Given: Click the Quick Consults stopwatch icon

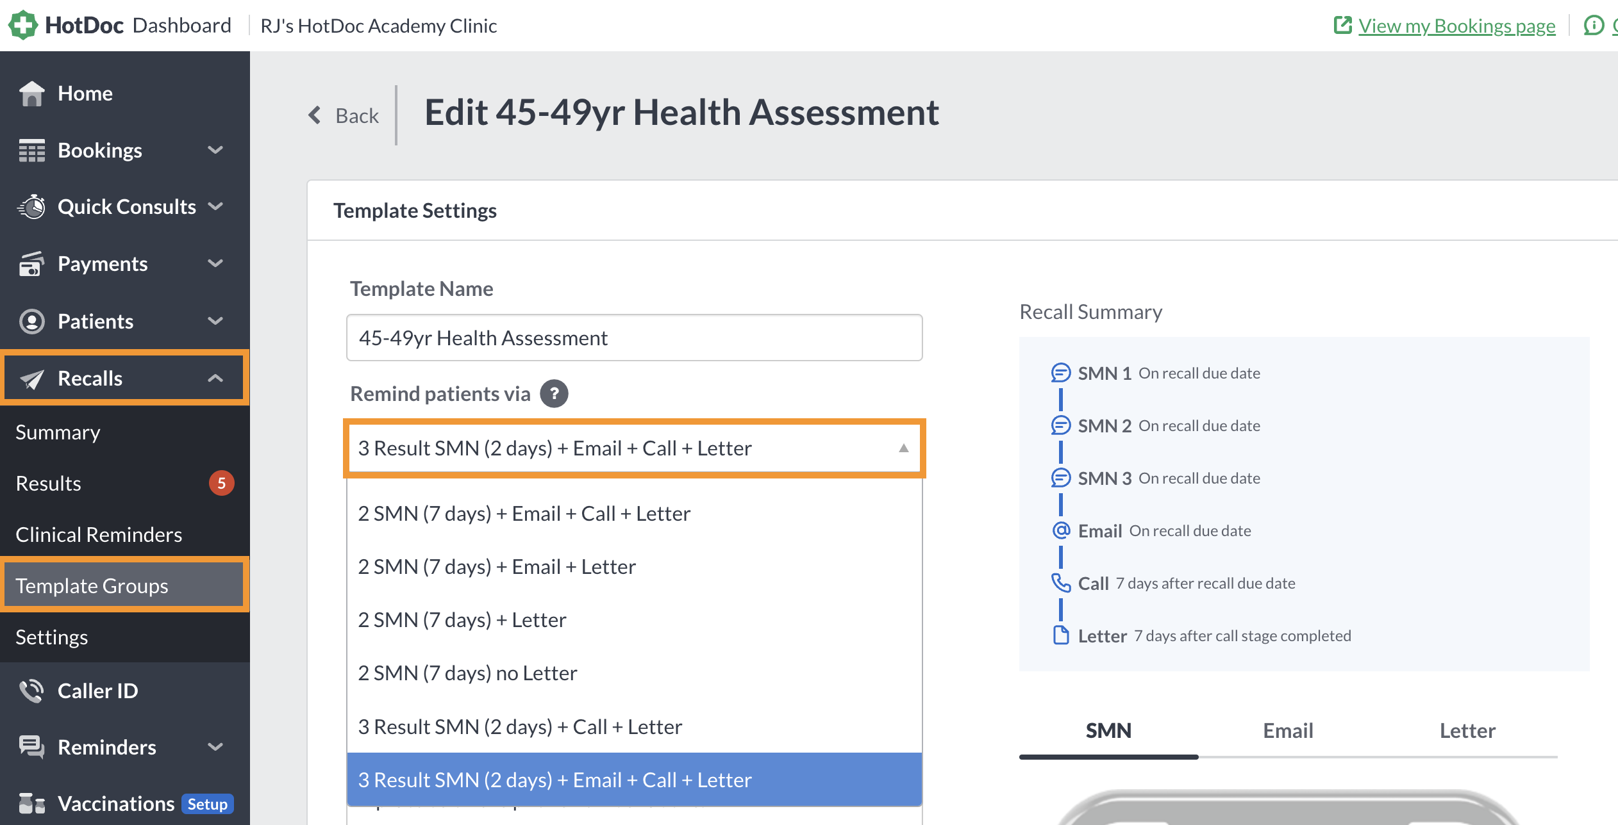Looking at the screenshot, I should coord(31,207).
